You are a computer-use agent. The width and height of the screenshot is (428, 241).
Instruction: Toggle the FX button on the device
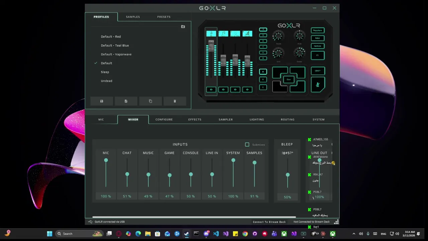click(x=318, y=55)
